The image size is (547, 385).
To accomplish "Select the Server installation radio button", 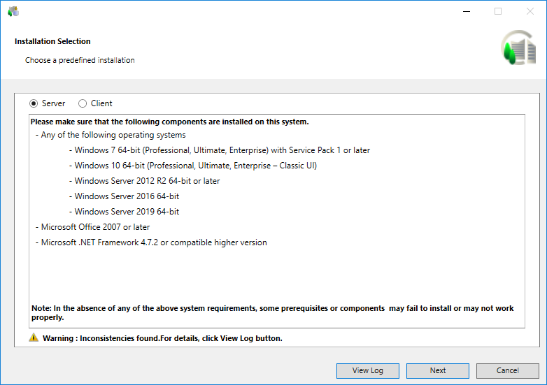I will 34,103.
